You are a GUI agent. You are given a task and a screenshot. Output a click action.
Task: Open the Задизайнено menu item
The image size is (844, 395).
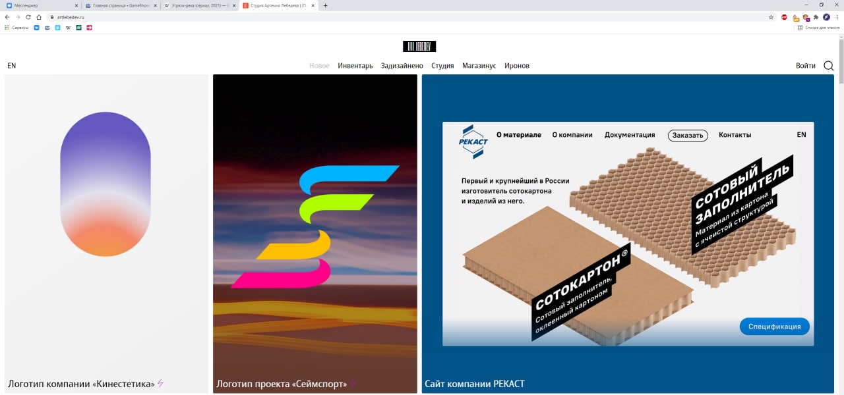click(402, 66)
